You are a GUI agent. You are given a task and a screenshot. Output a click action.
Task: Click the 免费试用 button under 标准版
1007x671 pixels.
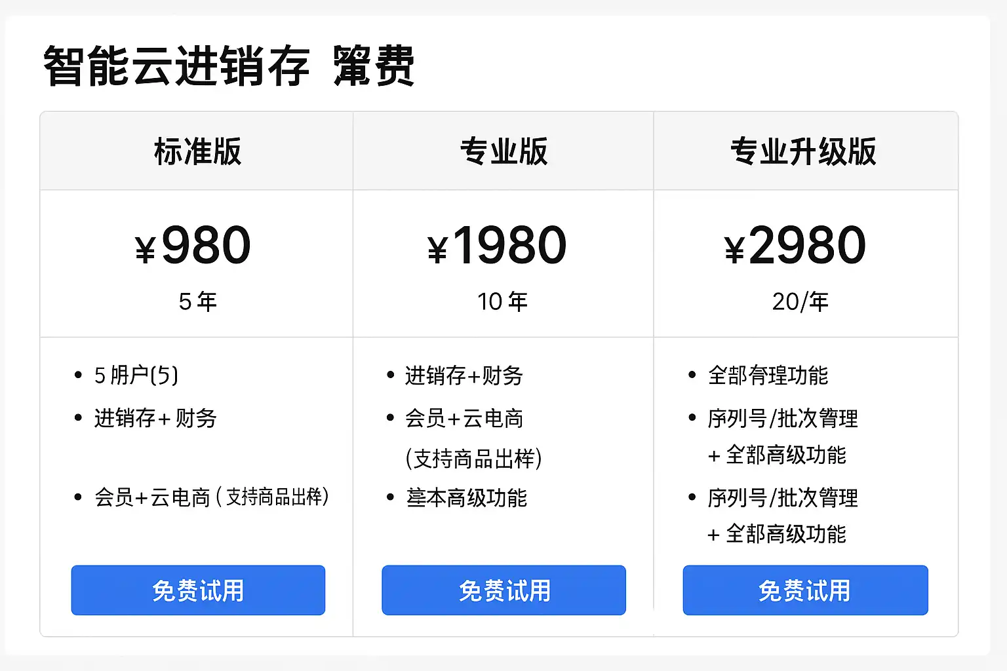(198, 590)
